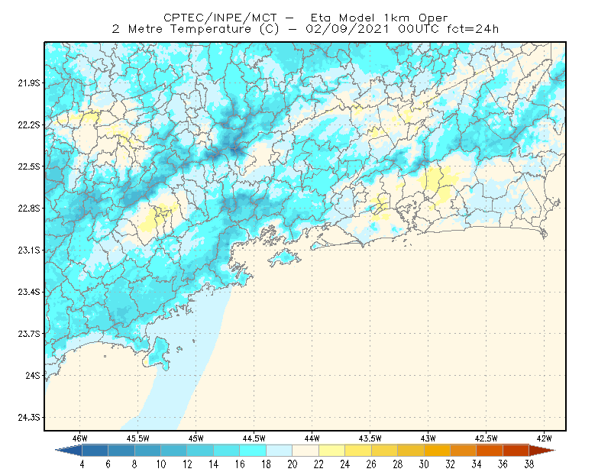Click the 44.5W longitude axis label
611x472 pixels.
tap(254, 438)
